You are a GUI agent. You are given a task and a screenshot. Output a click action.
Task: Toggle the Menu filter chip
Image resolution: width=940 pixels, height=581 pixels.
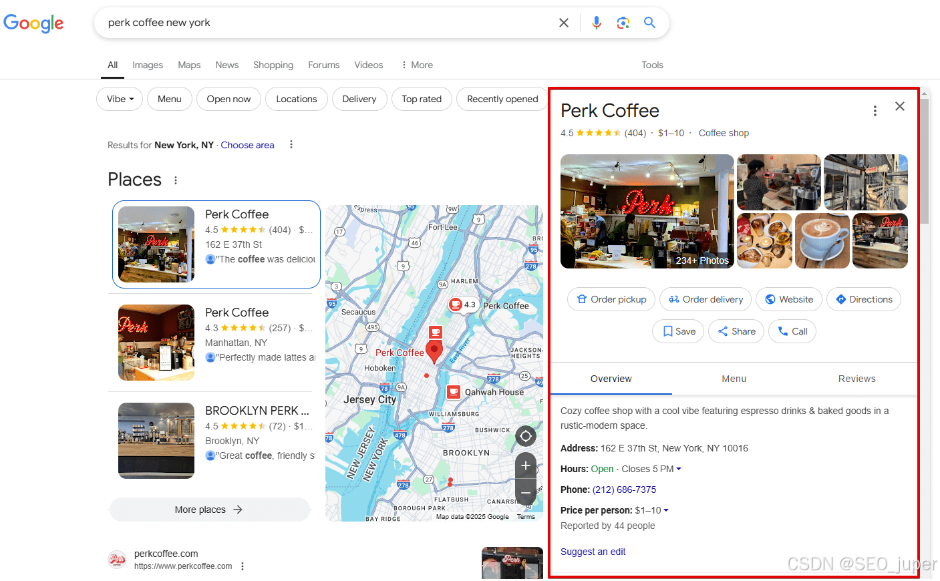pos(170,99)
